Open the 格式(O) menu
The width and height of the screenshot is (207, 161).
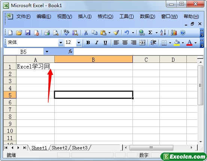click(105, 16)
